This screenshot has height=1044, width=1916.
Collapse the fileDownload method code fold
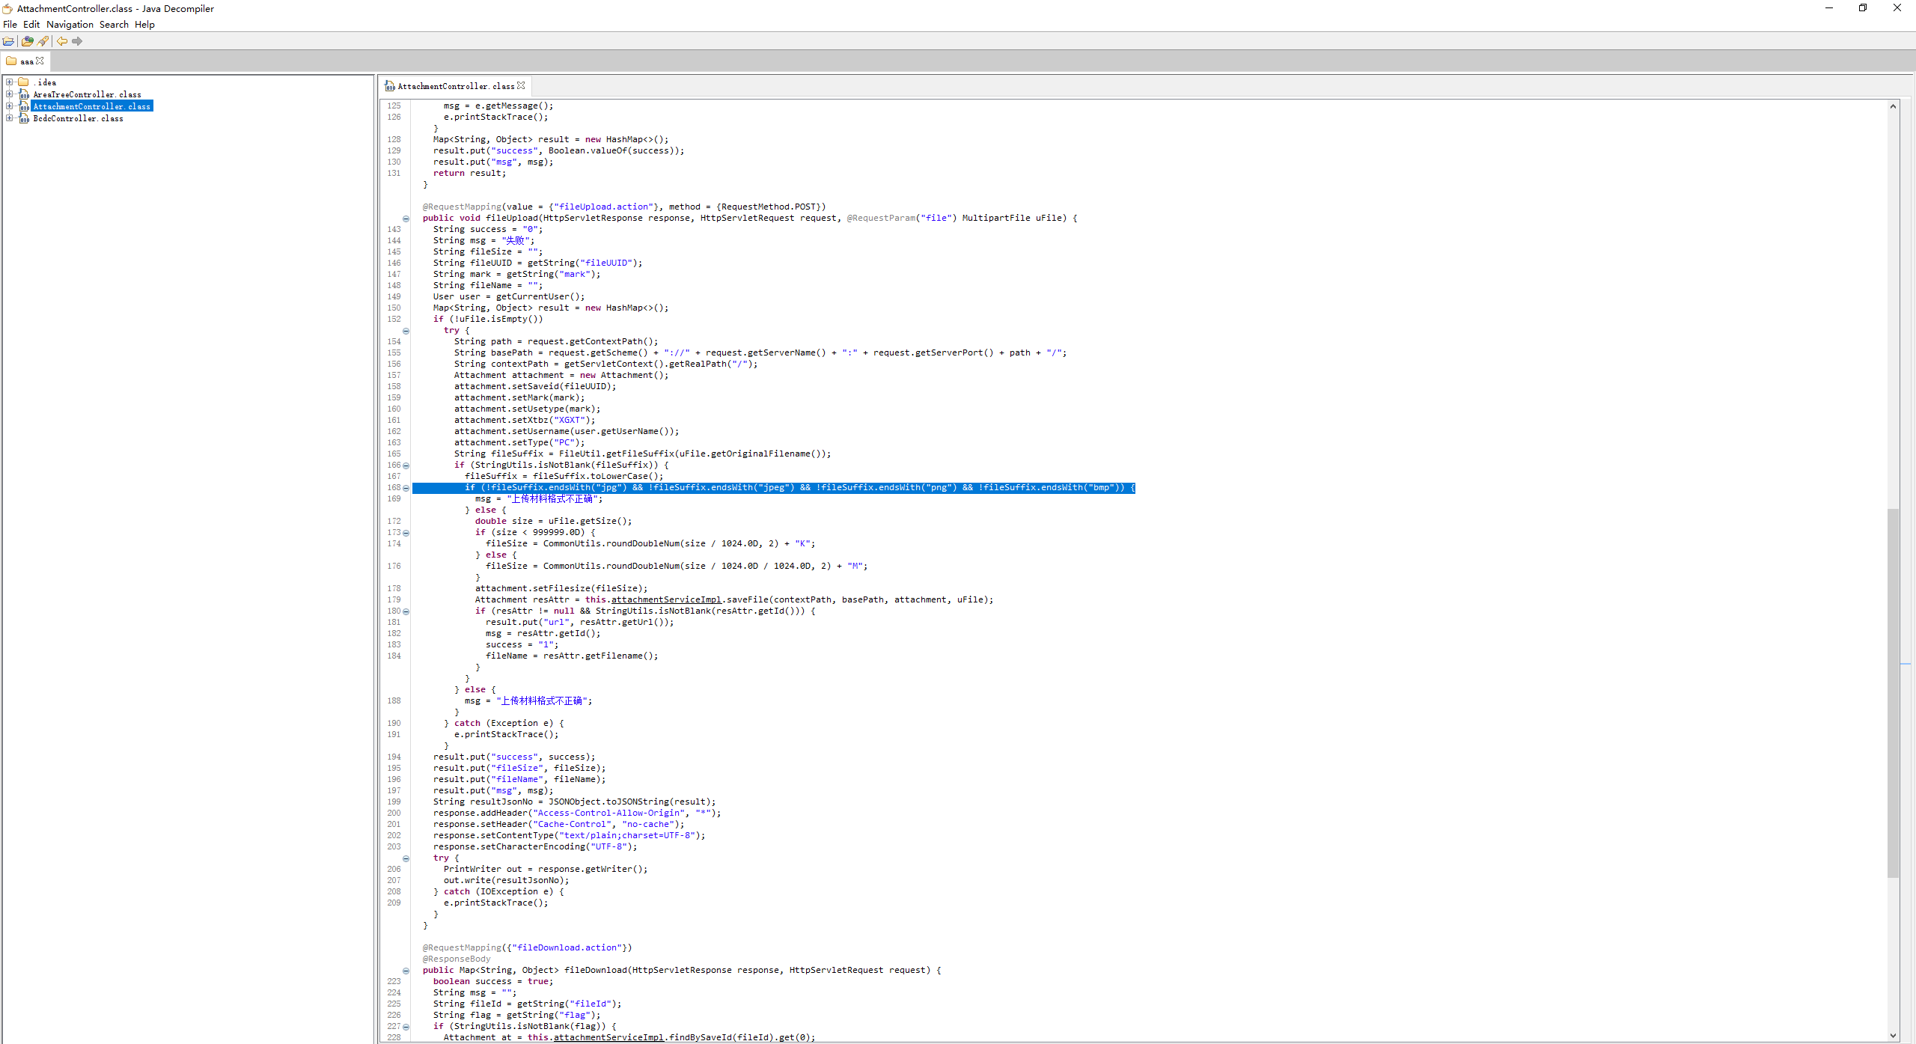406,971
